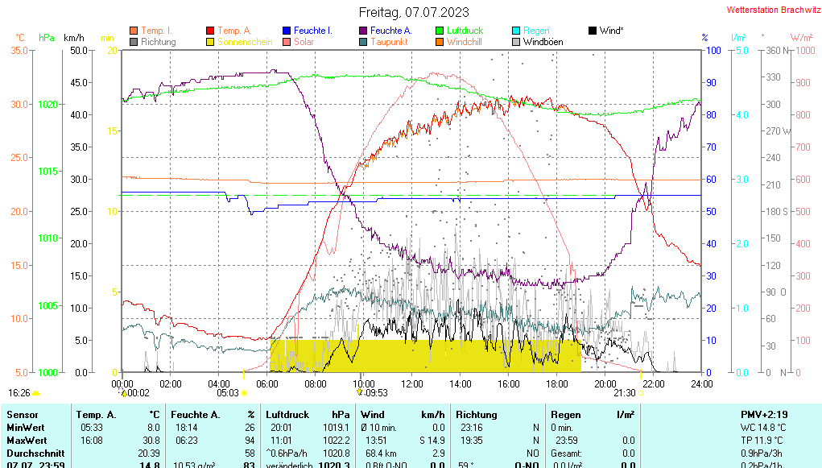Click the cyan Regen legend square
The height and width of the screenshot is (468, 822).
[x=516, y=31]
